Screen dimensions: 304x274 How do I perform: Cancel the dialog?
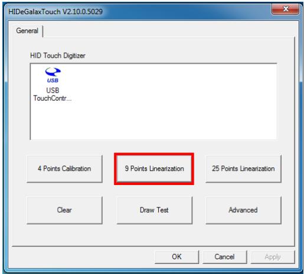coord(224,257)
